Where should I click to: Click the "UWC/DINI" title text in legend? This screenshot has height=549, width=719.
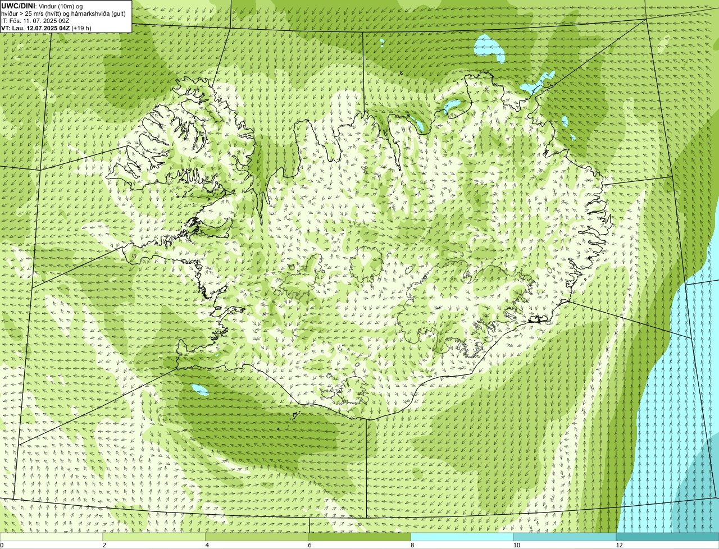click(19, 6)
